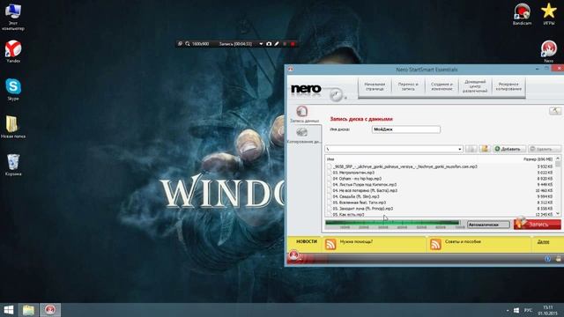Screen dimensions: 564x317
Task: Click РУС language indicator in tray
Action: 528,310
